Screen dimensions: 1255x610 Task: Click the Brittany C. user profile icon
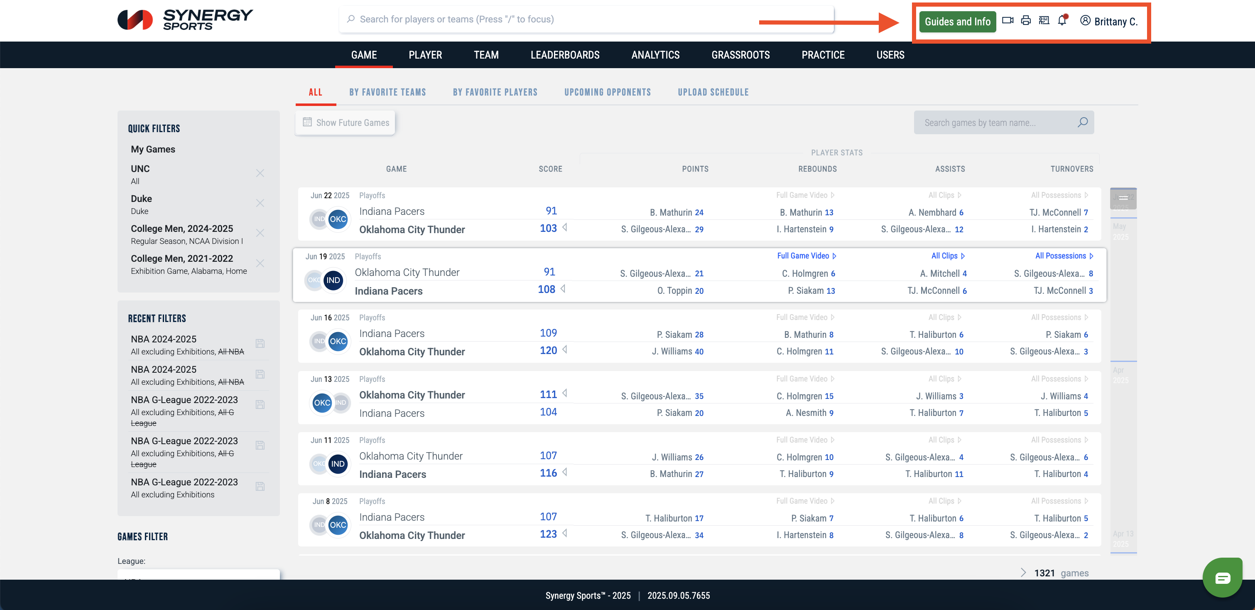(x=1085, y=20)
